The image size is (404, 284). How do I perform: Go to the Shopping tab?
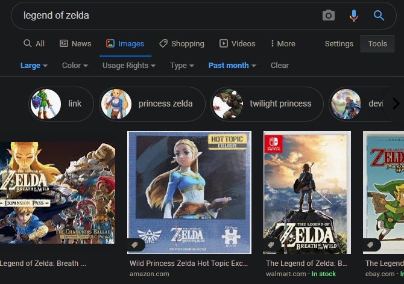181,43
